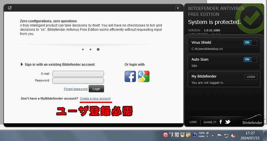Toggle the Auto Scan ON switch

coord(250,60)
